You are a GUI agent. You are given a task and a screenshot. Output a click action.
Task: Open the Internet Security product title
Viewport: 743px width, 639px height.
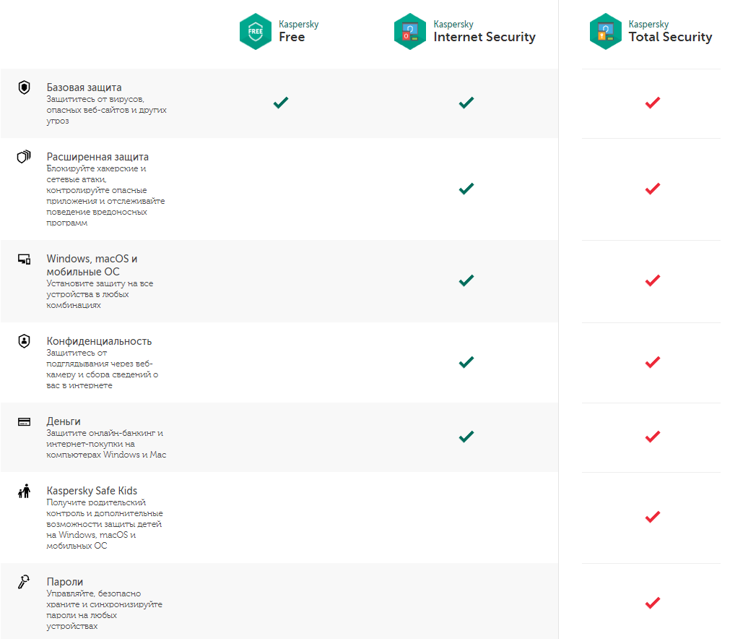click(485, 31)
